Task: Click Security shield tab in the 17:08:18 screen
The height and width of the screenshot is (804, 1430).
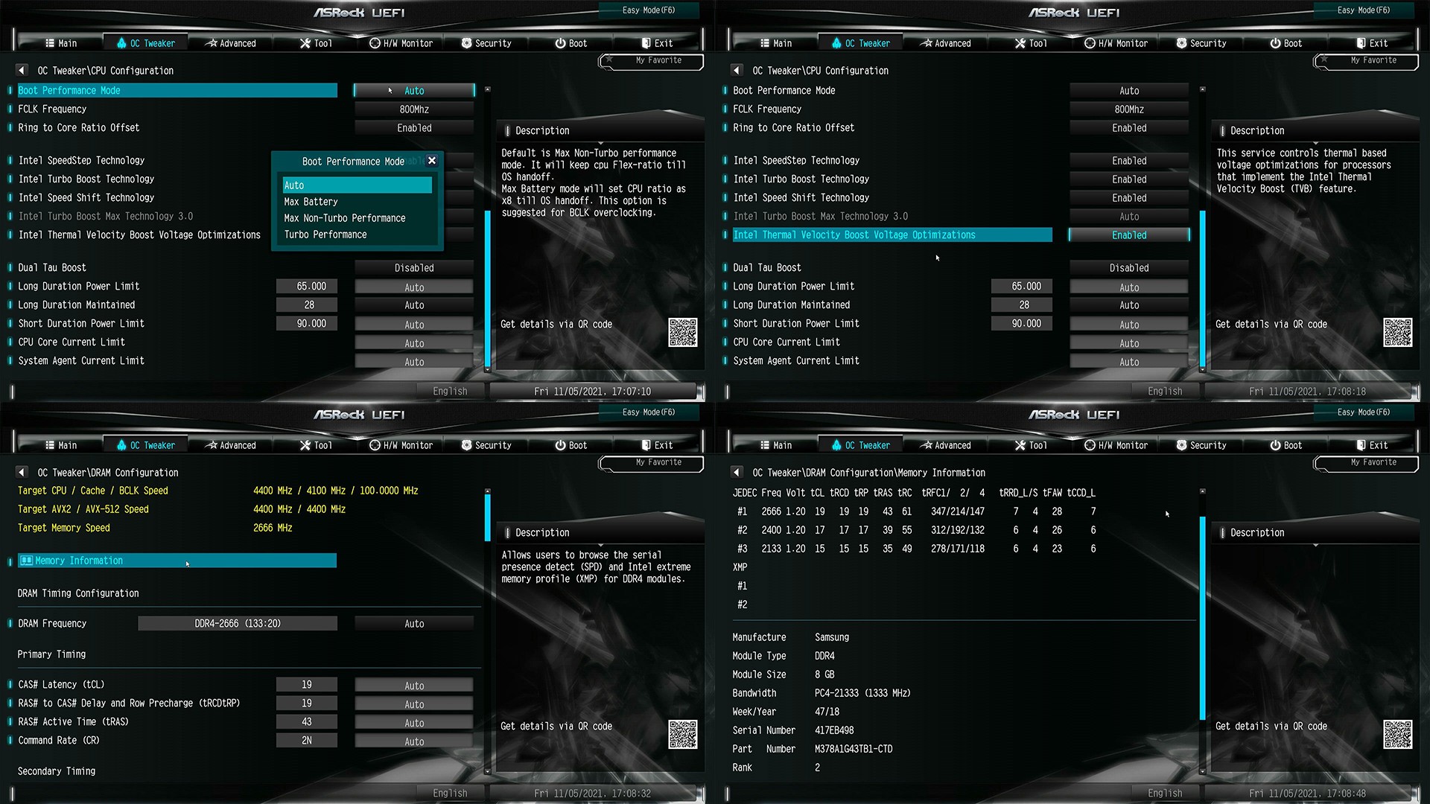Action: pos(1201,43)
